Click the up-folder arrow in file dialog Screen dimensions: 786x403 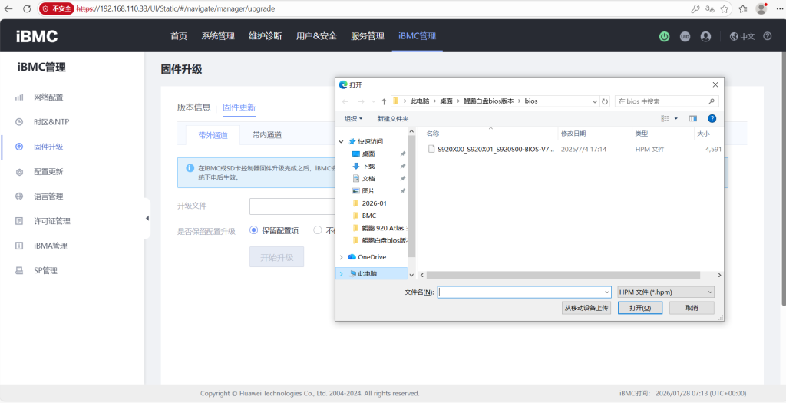pyautogui.click(x=384, y=101)
